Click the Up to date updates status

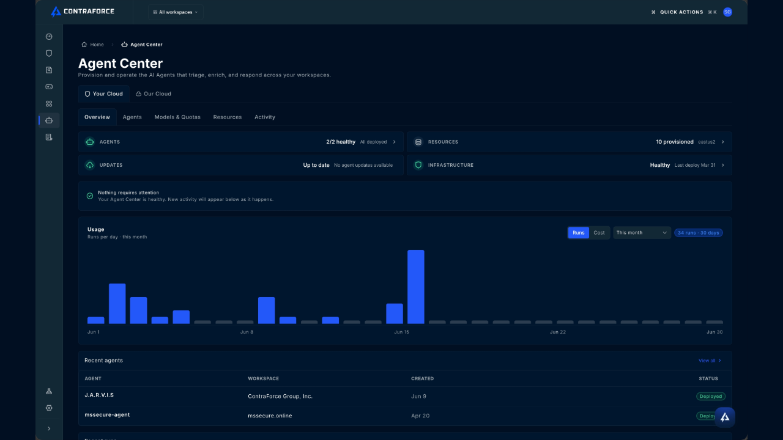click(x=316, y=165)
